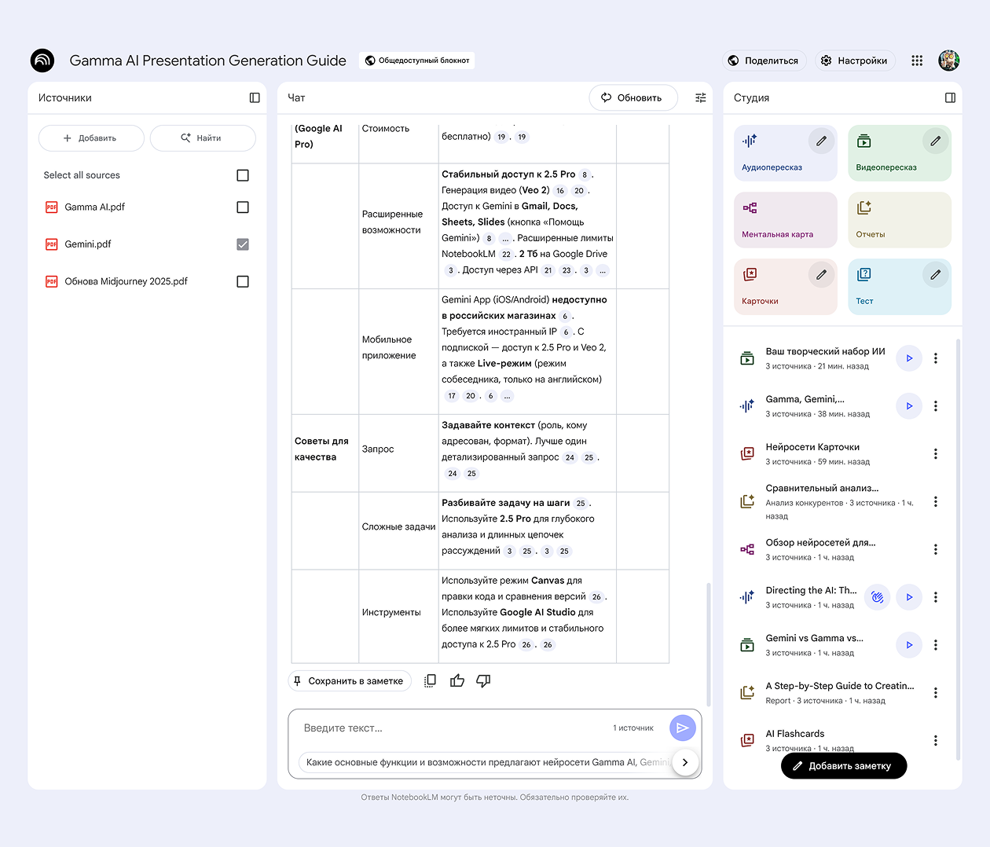
Task: Click the Share button
Action: (764, 60)
